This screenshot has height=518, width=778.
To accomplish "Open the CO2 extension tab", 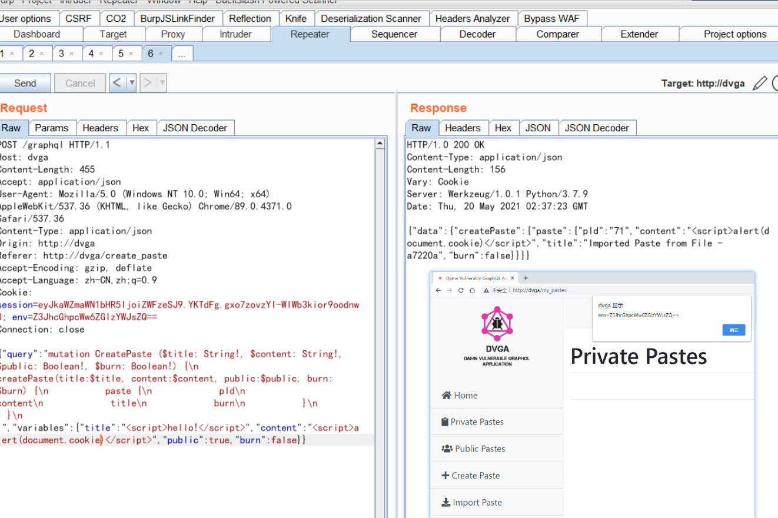I will [x=116, y=19].
